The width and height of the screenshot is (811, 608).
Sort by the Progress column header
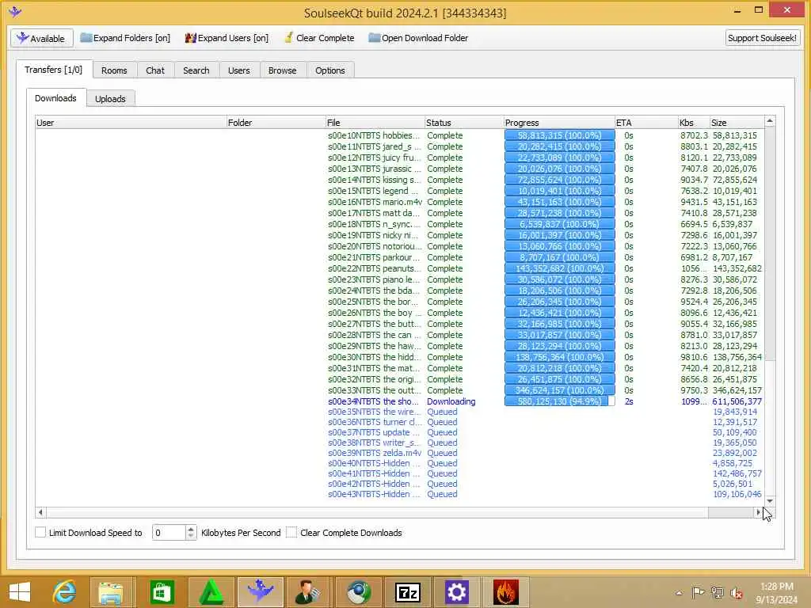tap(559, 123)
